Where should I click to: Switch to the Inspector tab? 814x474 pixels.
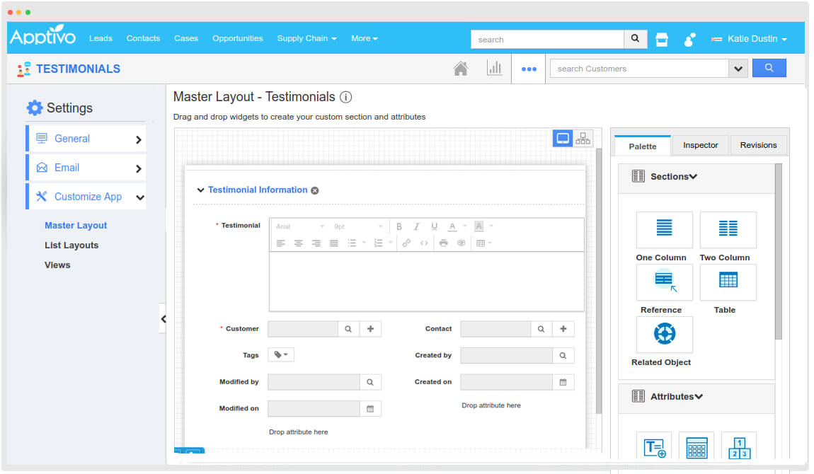pos(700,145)
